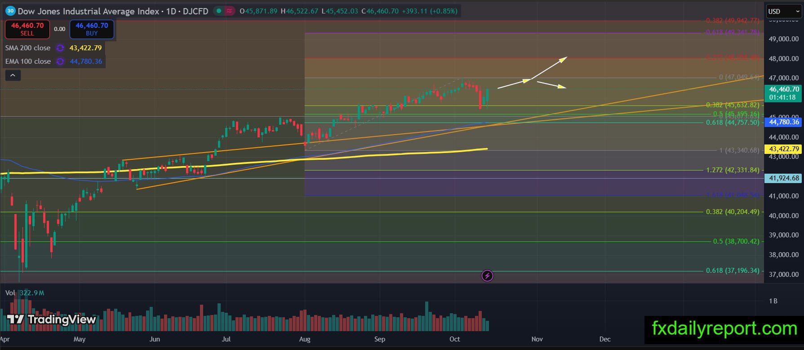Click the Dow Jones '30' symbol logo
The height and width of the screenshot is (350, 804).
(10, 11)
